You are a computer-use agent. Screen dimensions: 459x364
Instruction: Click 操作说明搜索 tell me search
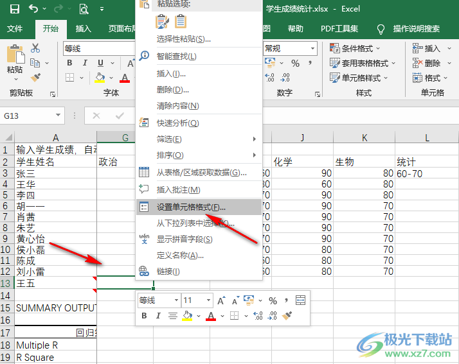(416, 29)
